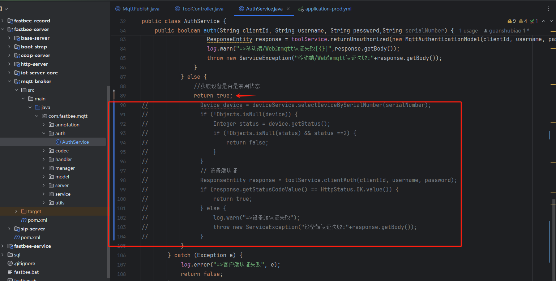Click the mqtt-broker module folder icon
Viewport: 556px width, 281px height.
pos(17,81)
